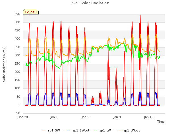Click the Jan 9 x-axis label

coord(117,117)
